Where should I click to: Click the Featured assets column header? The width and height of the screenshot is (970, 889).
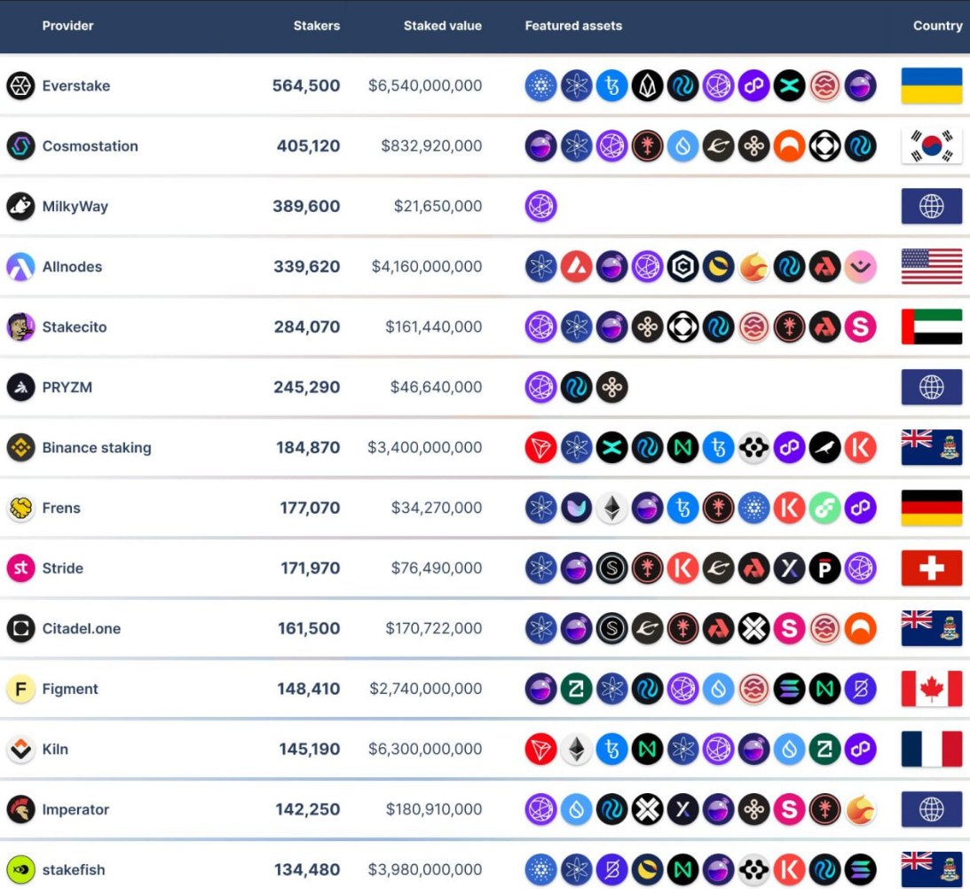573,26
